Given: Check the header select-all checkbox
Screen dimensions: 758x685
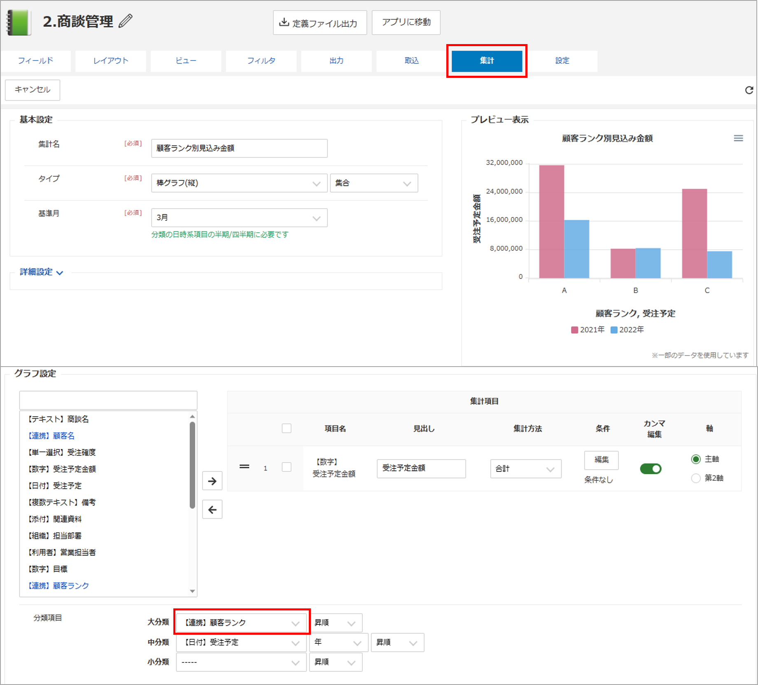Looking at the screenshot, I should [x=287, y=428].
